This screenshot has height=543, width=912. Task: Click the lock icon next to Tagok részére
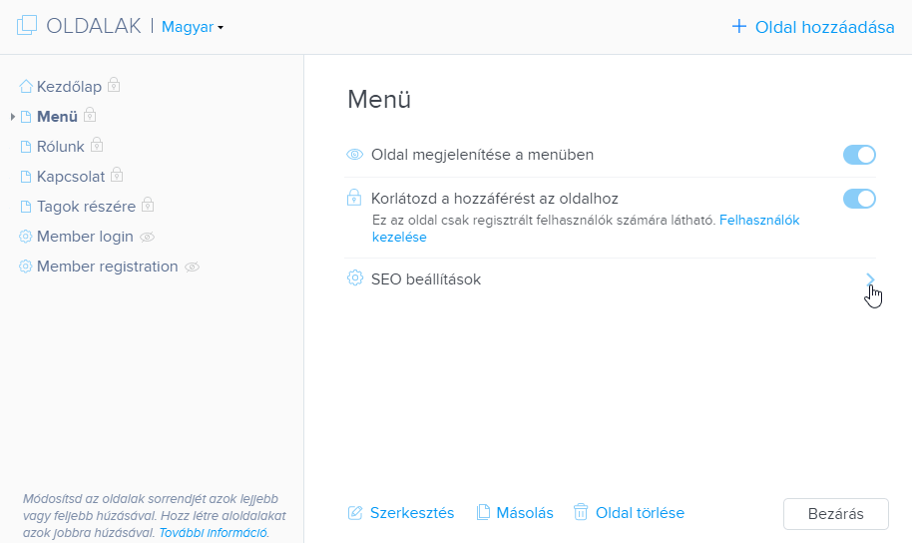coord(148,205)
